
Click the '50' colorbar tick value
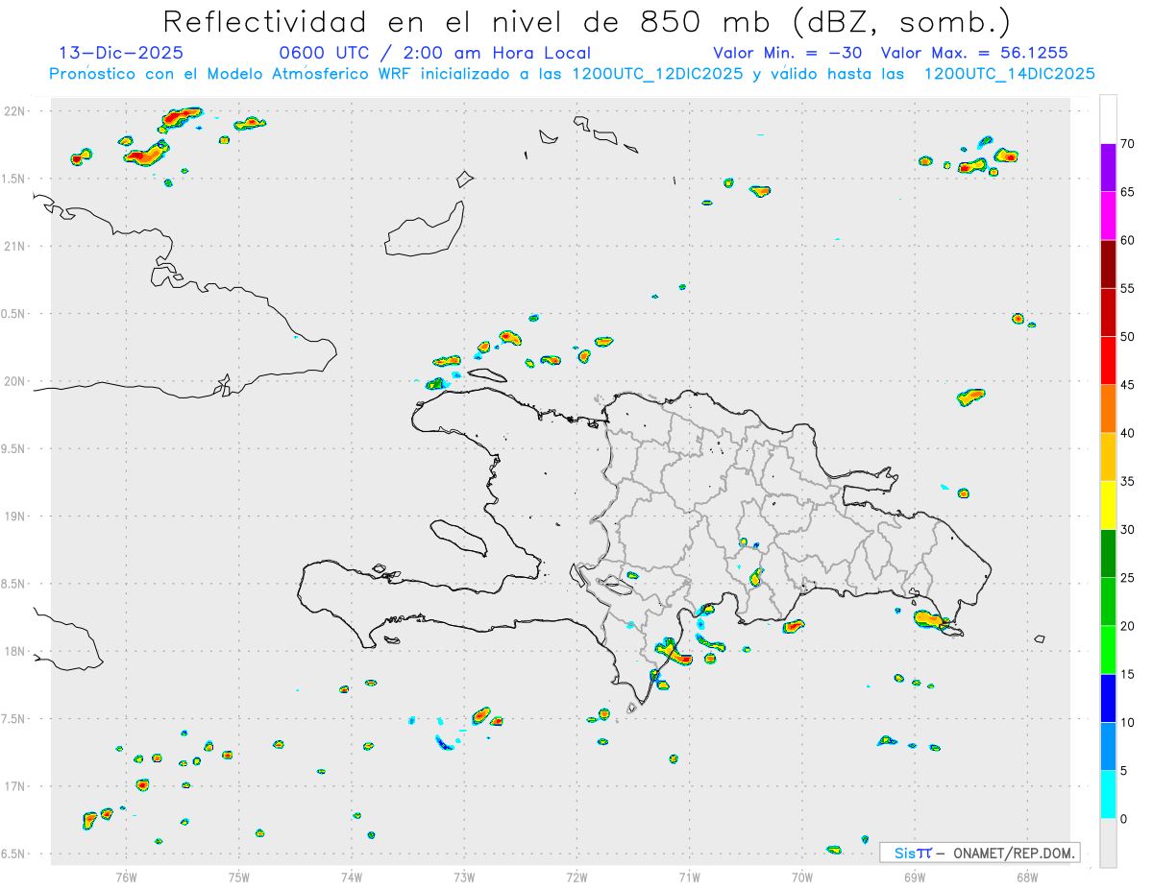tap(1127, 337)
